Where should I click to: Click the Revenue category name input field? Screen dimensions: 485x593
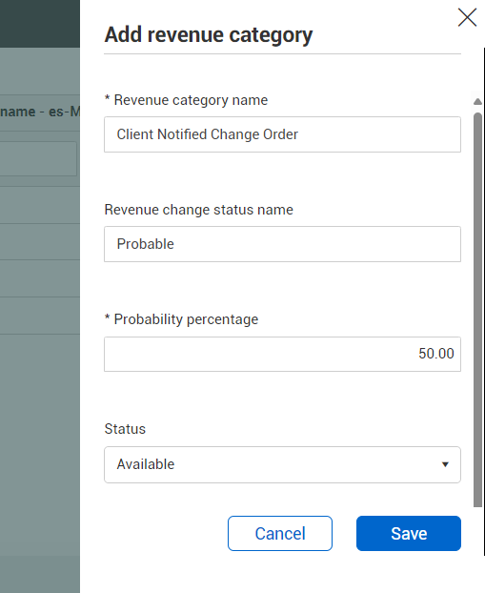[x=282, y=134]
